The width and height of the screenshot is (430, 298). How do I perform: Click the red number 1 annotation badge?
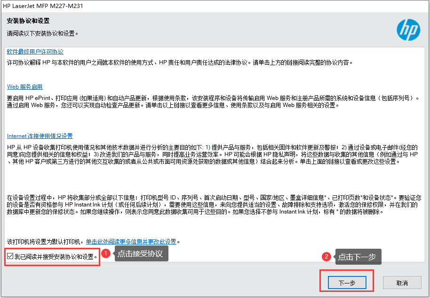tap(106, 254)
